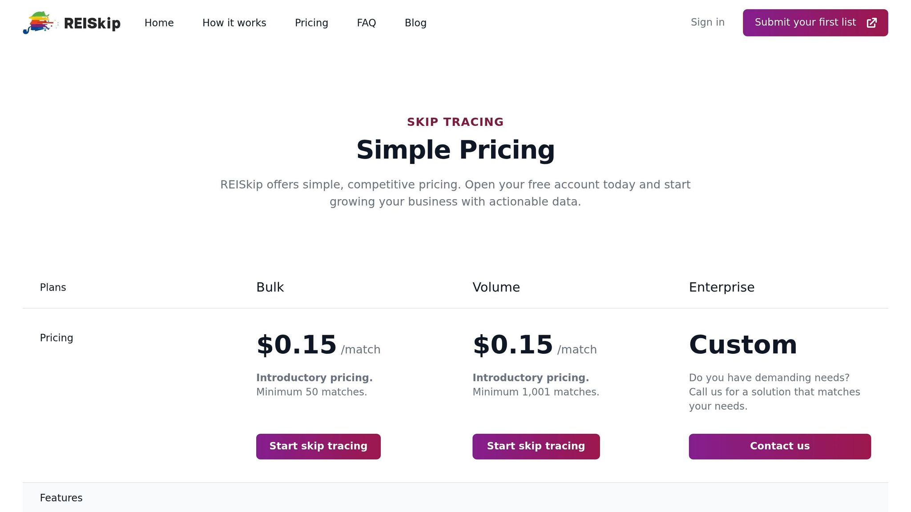The height and width of the screenshot is (512, 911).
Task: Click the Bulk plan $0.15 price
Action: point(296,345)
